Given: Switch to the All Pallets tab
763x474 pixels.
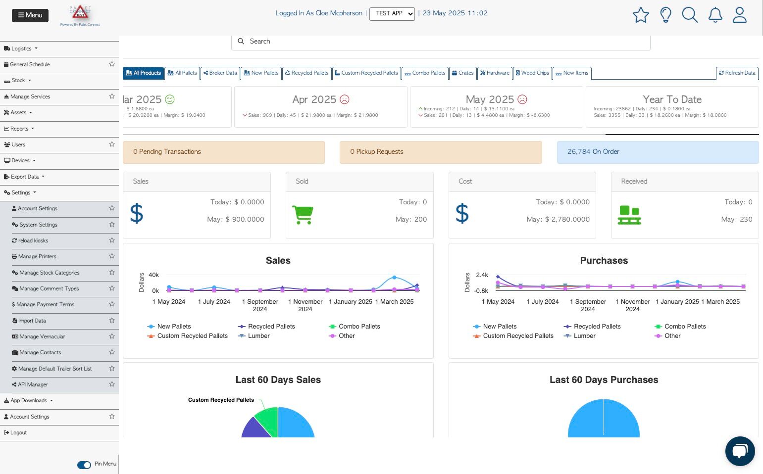Looking at the screenshot, I should [182, 73].
